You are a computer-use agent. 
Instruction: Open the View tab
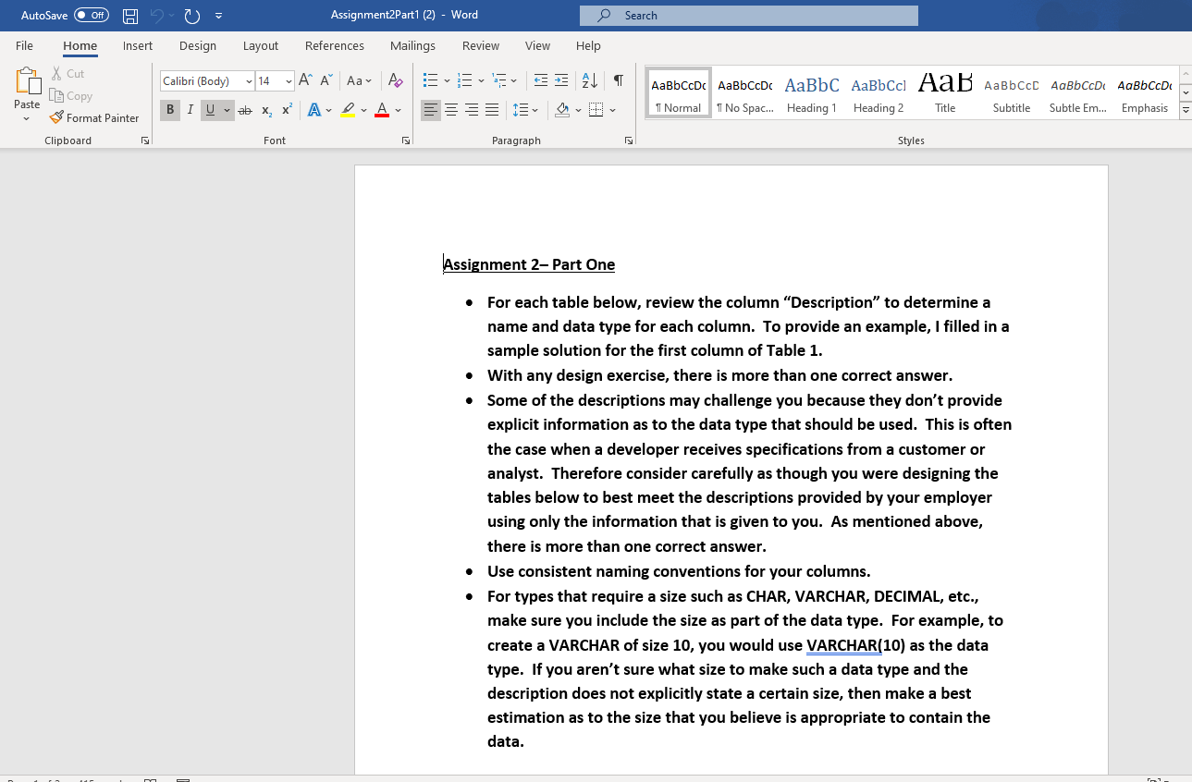[x=537, y=45]
